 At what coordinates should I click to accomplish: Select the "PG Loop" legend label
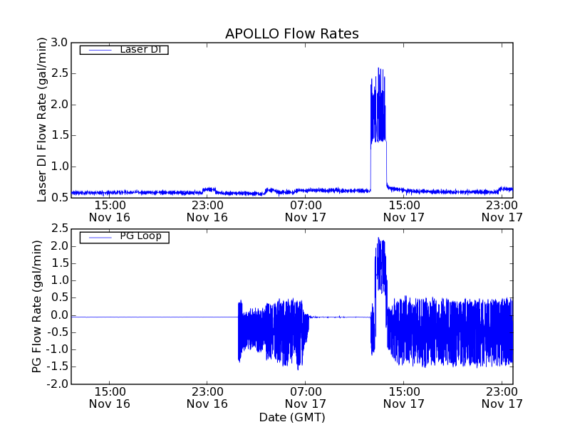140,236
